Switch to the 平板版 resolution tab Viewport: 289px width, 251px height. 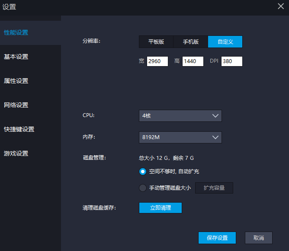pyautogui.click(x=156, y=42)
